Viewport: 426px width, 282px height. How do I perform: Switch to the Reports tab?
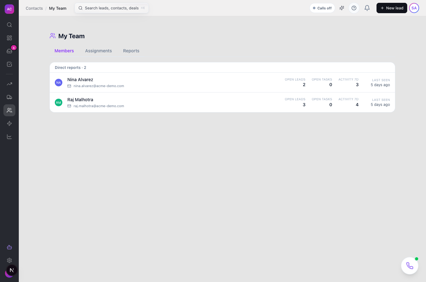tap(131, 51)
